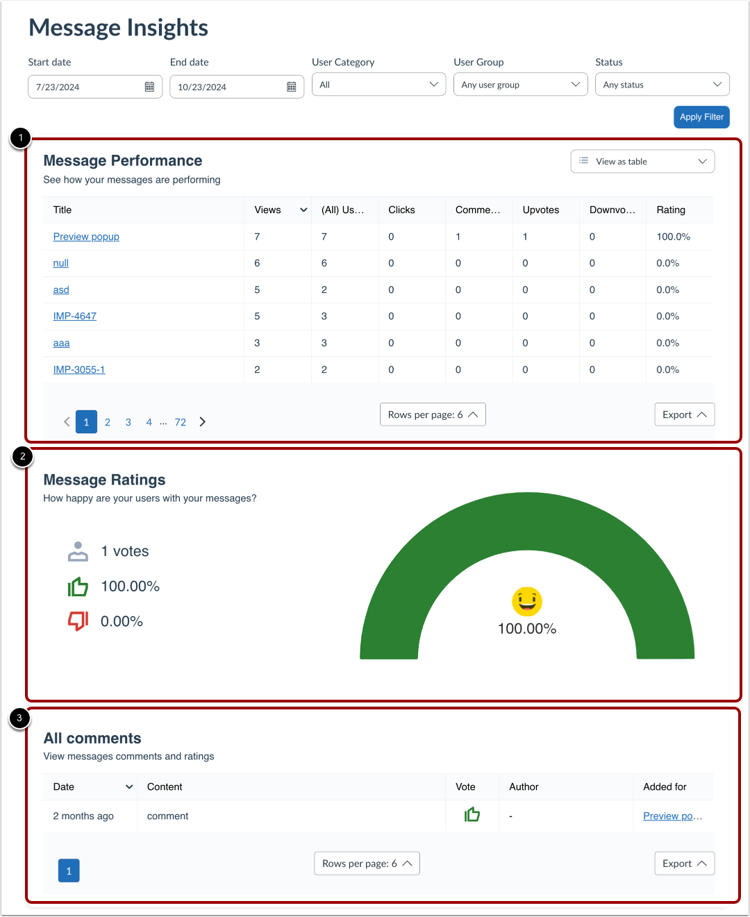Click the Start date calendar icon
750x917 pixels.
click(x=151, y=86)
